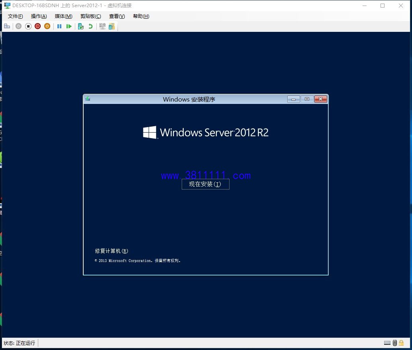Close the Server2012-1 VM connection window
Screen dimensions: 412x350
[x=401, y=6]
